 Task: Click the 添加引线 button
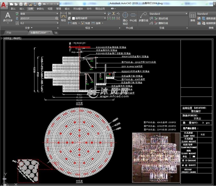pyautogui.click(x=161, y=18)
